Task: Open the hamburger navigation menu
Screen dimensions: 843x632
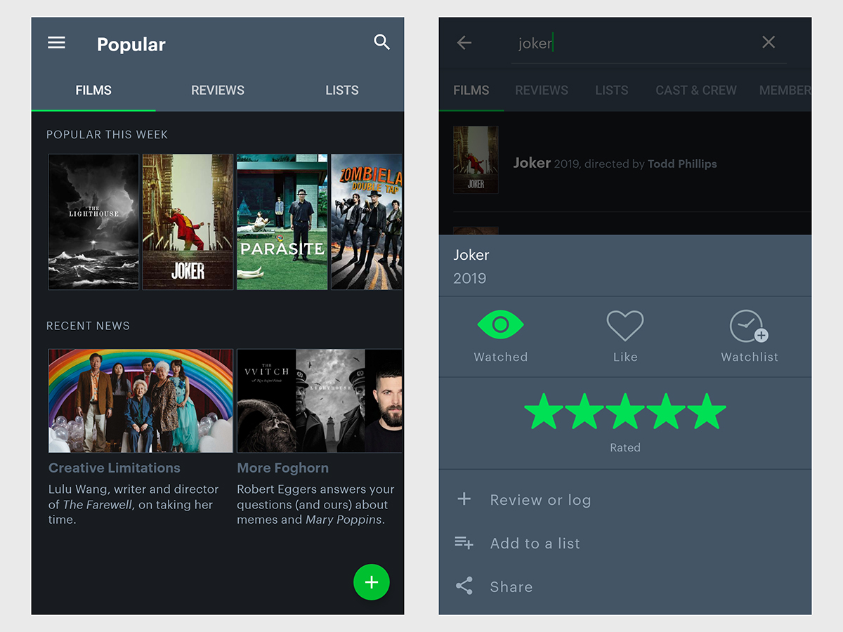Action: coord(56,44)
